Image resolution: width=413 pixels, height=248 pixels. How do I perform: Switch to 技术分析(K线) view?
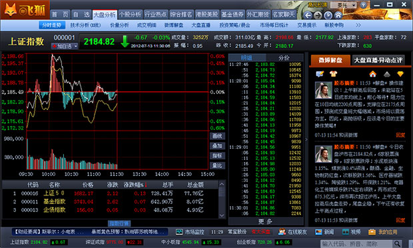pos(85,25)
